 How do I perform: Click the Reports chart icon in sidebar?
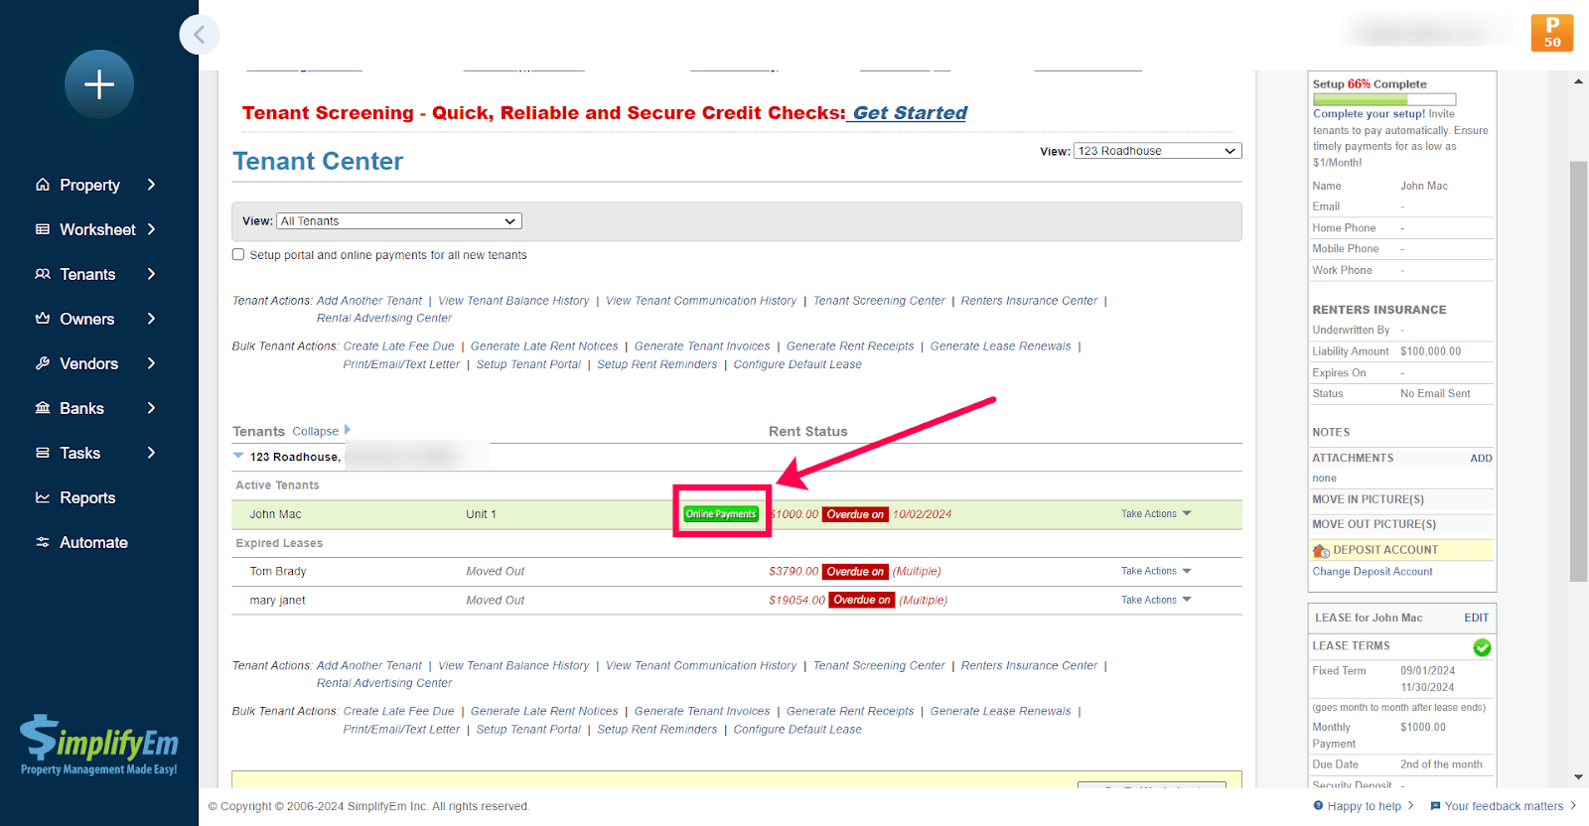(43, 497)
